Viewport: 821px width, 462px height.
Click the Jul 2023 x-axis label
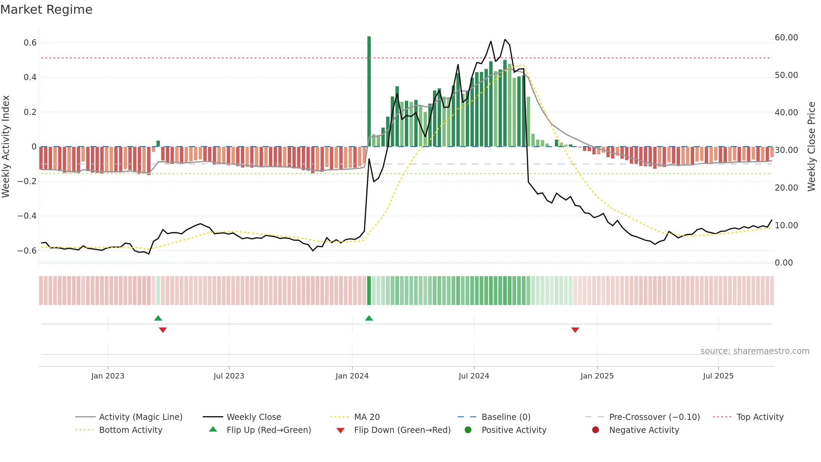point(229,376)
